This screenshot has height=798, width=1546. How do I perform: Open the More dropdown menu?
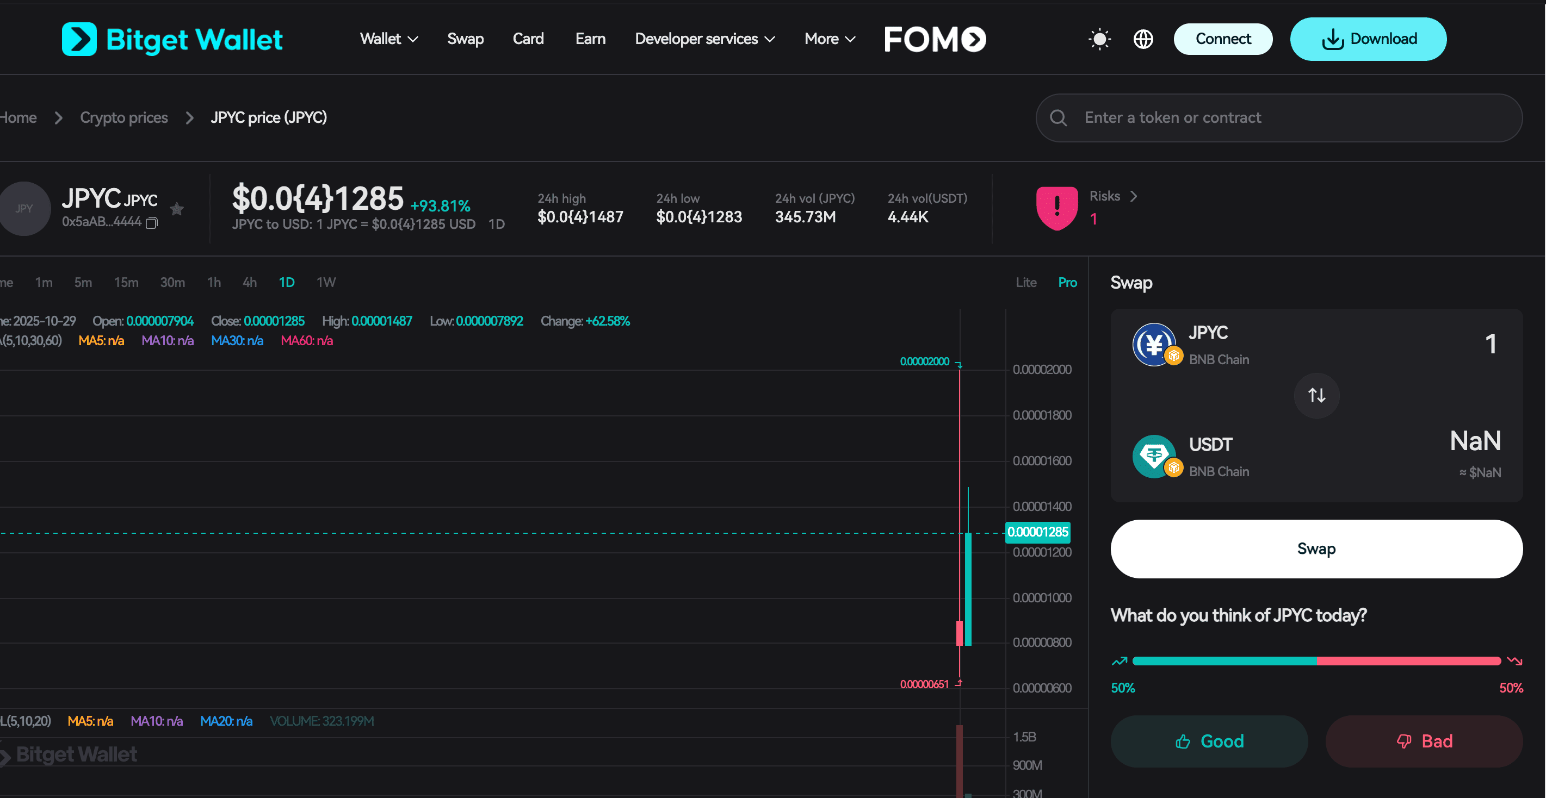(x=830, y=39)
